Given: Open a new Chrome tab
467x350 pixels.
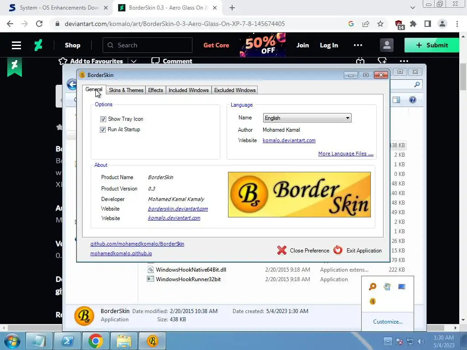Looking at the screenshot, I should 232,8.
